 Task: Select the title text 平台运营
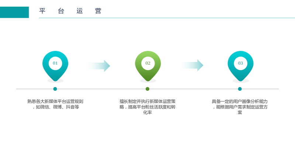tap(70, 11)
